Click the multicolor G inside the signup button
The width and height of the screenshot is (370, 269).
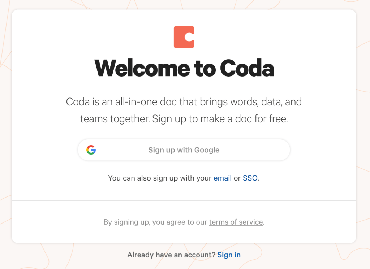coord(91,150)
